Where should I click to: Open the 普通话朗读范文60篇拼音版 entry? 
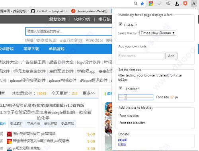(41, 141)
